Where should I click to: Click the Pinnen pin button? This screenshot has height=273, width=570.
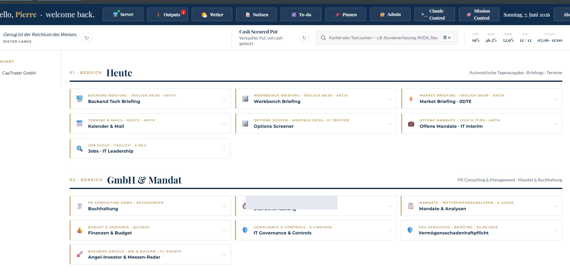[346, 14]
